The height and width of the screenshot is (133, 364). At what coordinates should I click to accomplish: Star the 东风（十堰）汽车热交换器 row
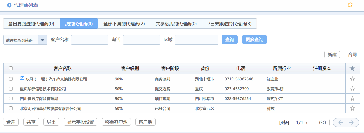pyautogui.click(x=352, y=79)
